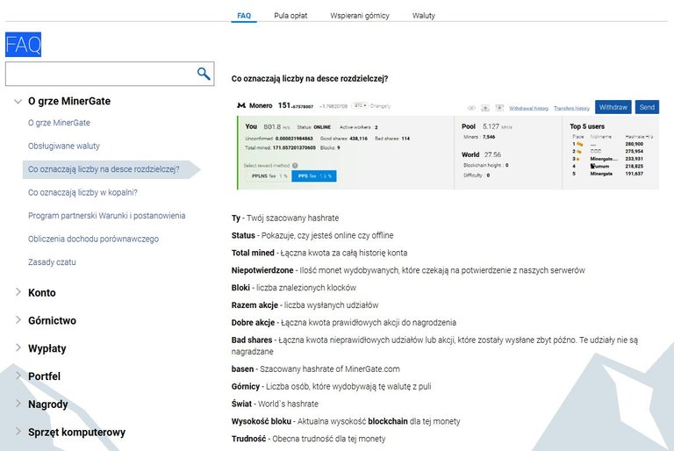Open Co oznaczają liczby w kopalni
This screenshot has width=674, height=451.
pos(82,193)
